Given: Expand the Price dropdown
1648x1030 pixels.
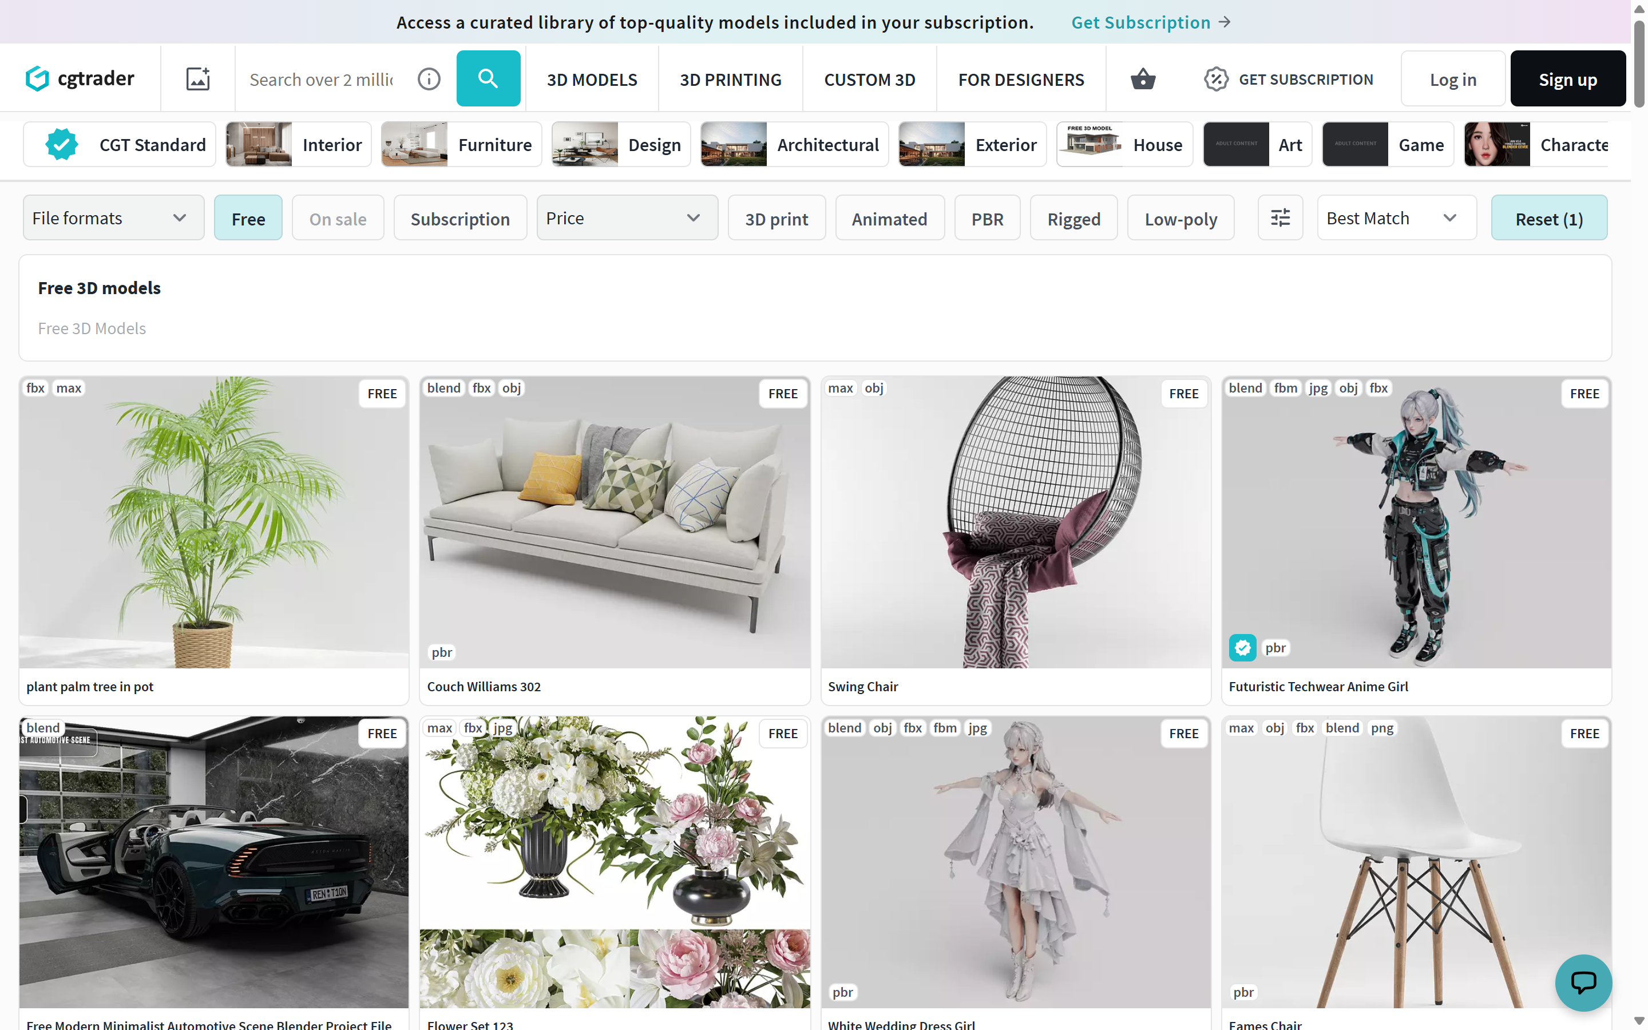Looking at the screenshot, I should click(627, 218).
